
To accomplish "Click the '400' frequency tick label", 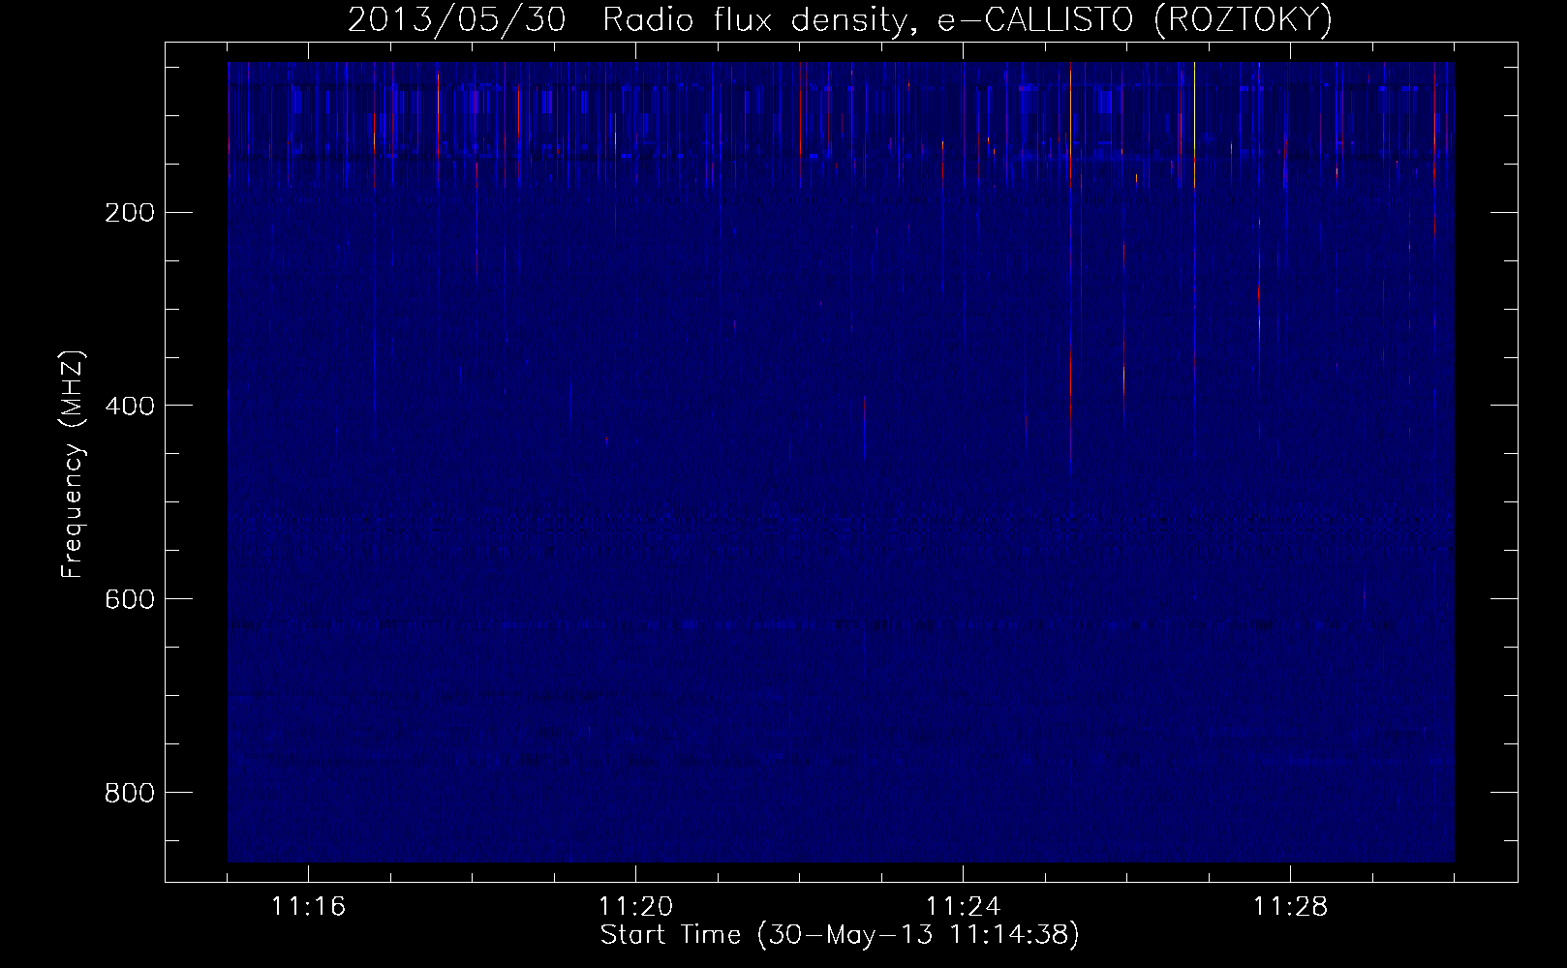I will tap(129, 407).
